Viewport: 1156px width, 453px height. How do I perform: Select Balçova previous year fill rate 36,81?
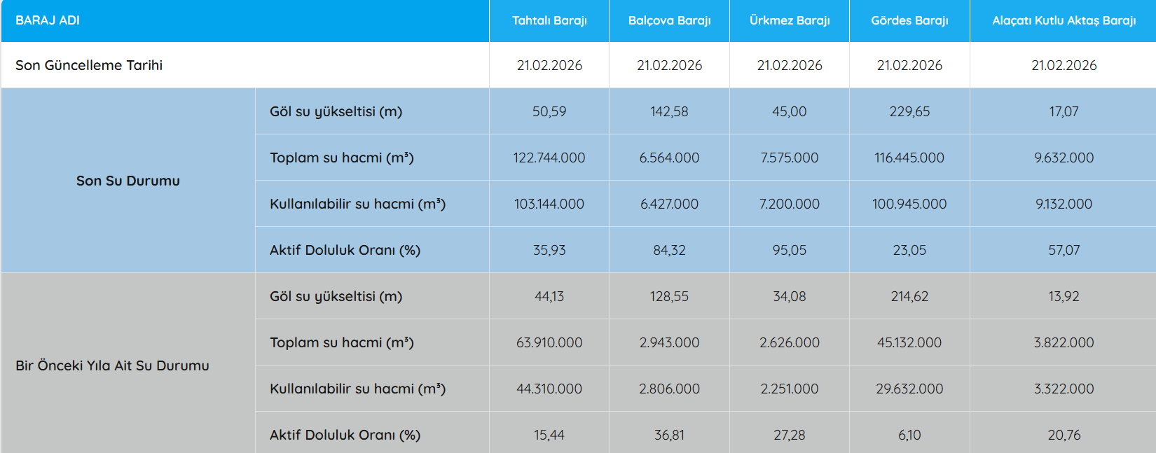click(669, 435)
